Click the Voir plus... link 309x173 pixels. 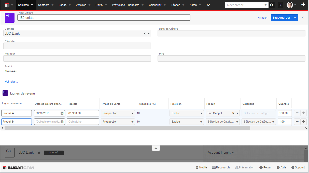[11, 82]
